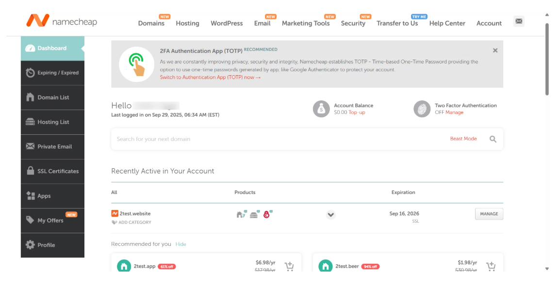Viewport: 559px width, 290px height.
Task: Expand the 2test.website products row
Action: click(330, 215)
